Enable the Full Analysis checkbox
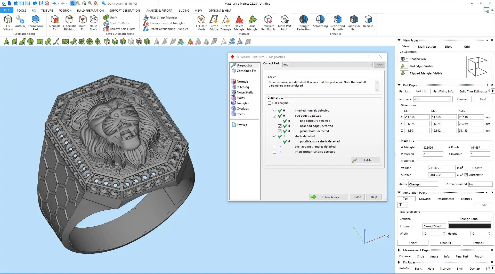 tap(270, 103)
